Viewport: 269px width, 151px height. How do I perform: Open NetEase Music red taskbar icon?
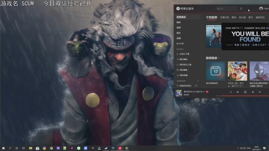pos(120,148)
